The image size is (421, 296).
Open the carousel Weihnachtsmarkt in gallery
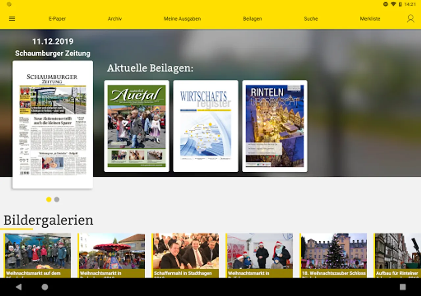[111, 256]
